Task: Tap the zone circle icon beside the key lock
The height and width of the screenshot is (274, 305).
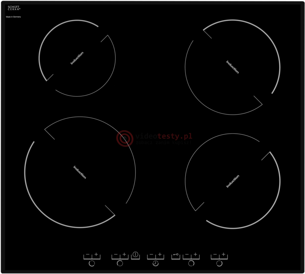Action: (191, 263)
